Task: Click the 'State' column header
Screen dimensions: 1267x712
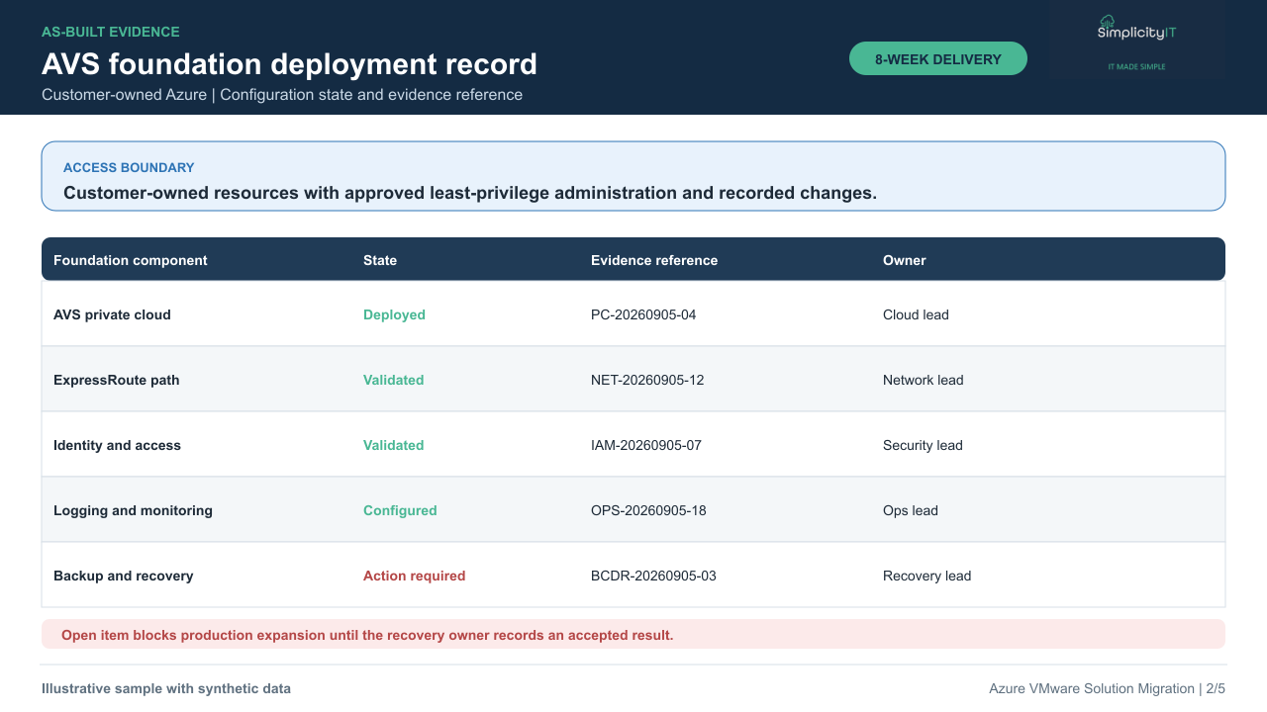Action: pyautogui.click(x=380, y=260)
